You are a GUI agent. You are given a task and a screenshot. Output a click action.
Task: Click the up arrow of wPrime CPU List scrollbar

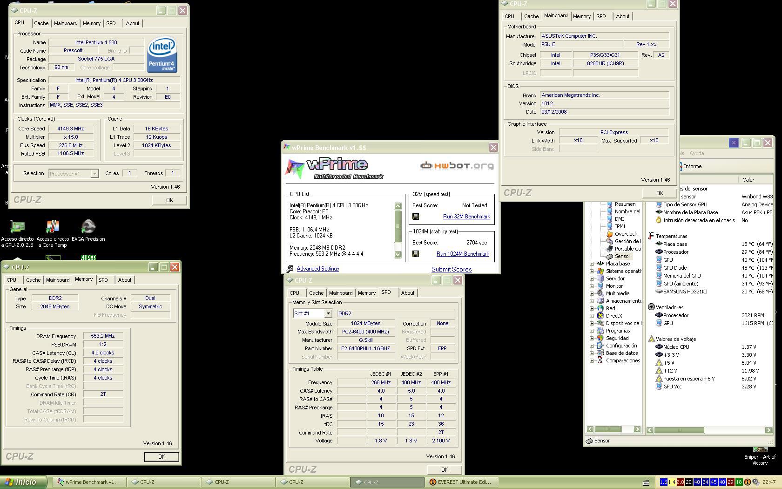pos(398,206)
